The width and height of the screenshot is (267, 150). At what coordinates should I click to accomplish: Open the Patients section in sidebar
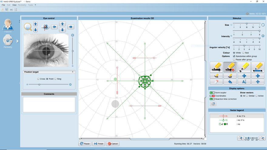click(8, 25)
